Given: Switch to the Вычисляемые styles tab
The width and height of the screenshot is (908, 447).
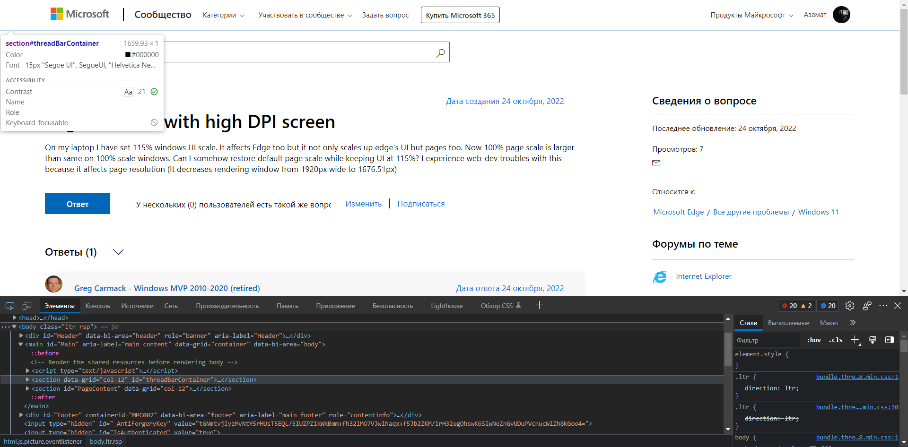Looking at the screenshot, I should pyautogui.click(x=788, y=323).
